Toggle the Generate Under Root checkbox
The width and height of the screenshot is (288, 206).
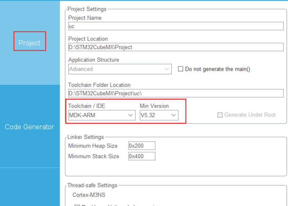point(220,115)
